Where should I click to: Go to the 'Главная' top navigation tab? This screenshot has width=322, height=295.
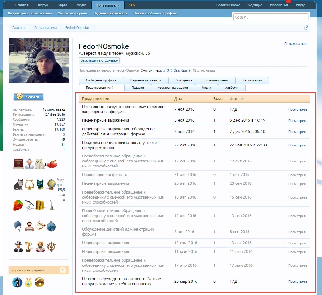[22, 5]
